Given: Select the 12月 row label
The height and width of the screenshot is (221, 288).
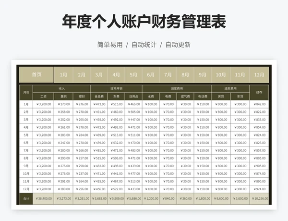Looking at the screenshot, I should point(26,189).
